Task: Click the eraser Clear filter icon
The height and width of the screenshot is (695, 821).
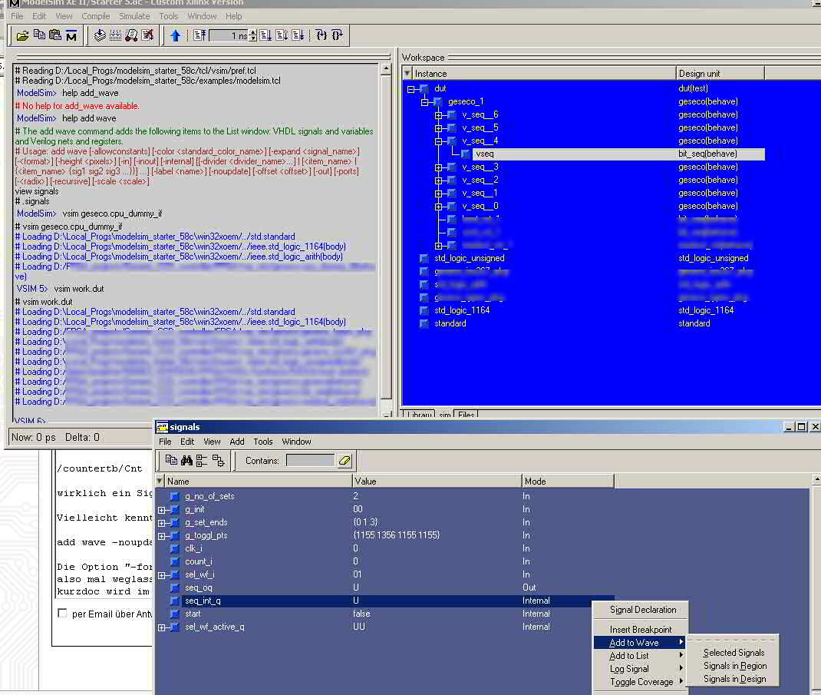Action: (x=345, y=460)
